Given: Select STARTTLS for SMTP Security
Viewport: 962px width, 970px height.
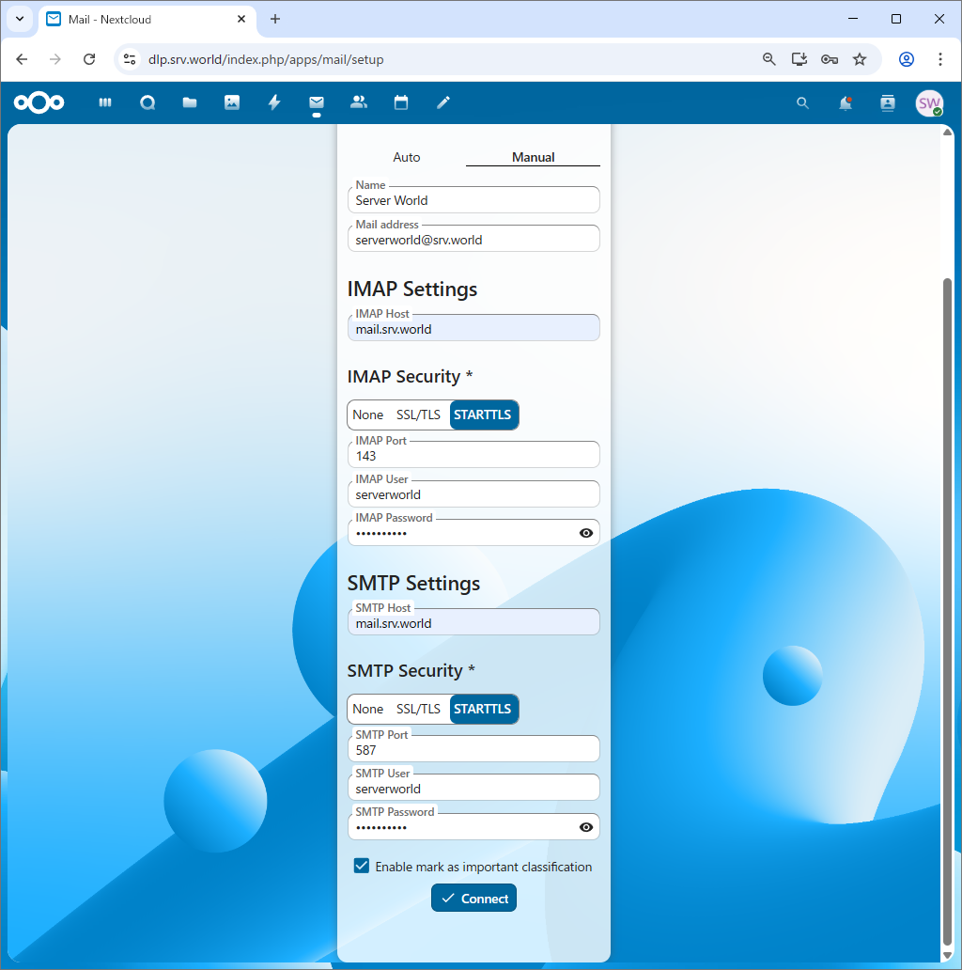Looking at the screenshot, I should [x=483, y=709].
